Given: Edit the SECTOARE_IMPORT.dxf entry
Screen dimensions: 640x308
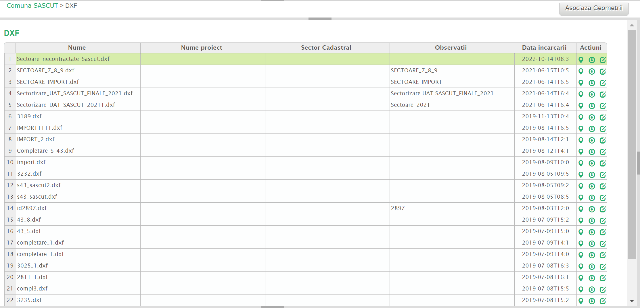Looking at the screenshot, I should click(x=603, y=83).
